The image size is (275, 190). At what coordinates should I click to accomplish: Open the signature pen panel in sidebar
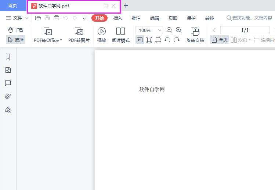click(8, 110)
